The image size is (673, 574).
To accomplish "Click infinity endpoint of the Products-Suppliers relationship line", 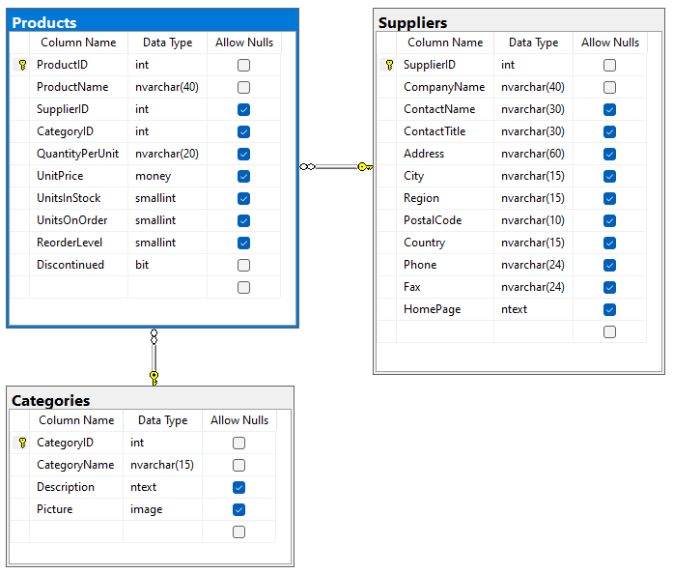I will tap(307, 166).
